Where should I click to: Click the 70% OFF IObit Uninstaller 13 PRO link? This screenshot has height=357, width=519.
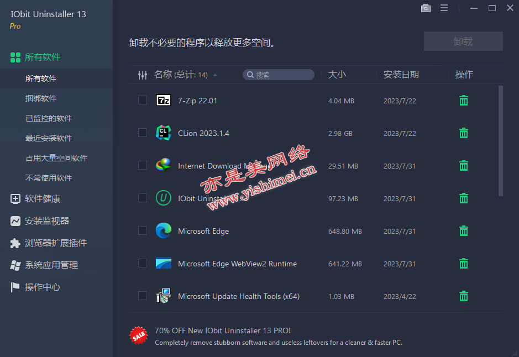coord(223,330)
